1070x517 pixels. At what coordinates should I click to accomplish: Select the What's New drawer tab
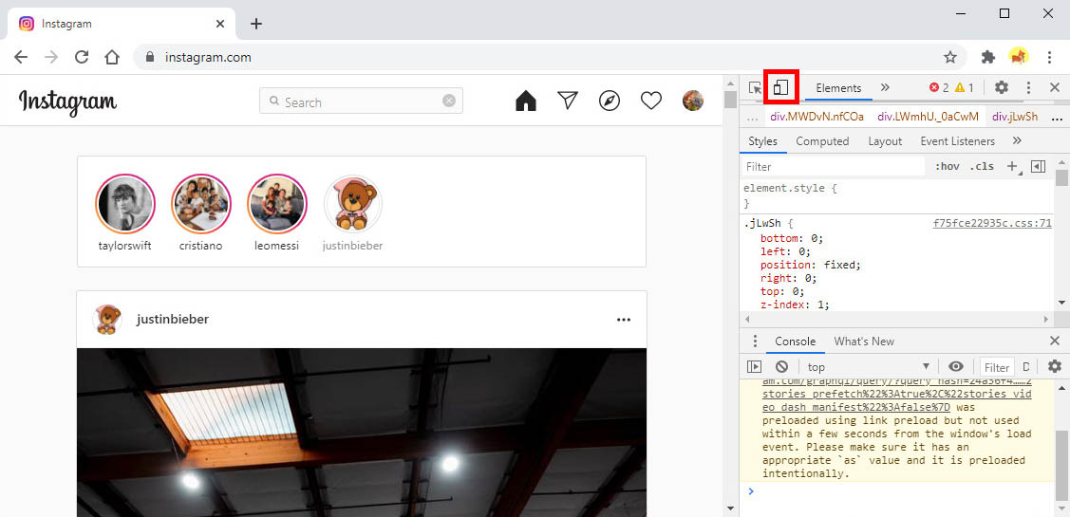point(864,341)
